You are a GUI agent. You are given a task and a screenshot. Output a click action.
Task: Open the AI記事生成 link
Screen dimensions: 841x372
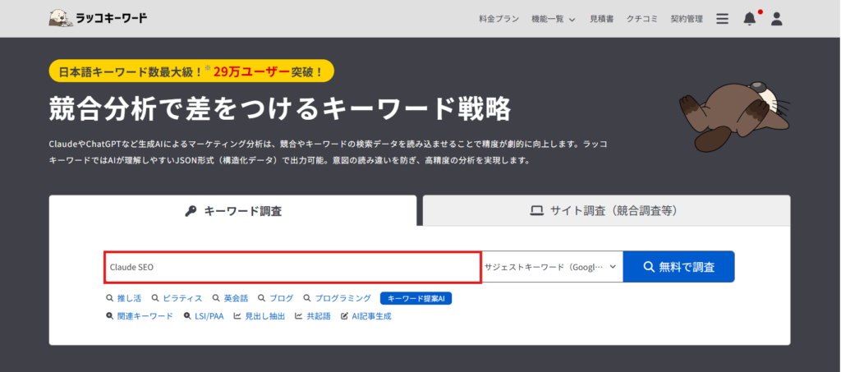tap(366, 316)
